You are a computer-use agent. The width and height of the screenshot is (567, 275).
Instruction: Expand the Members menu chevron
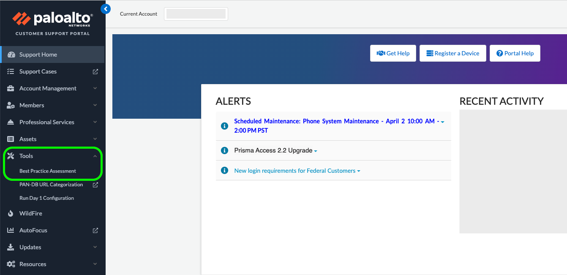pyautogui.click(x=95, y=105)
